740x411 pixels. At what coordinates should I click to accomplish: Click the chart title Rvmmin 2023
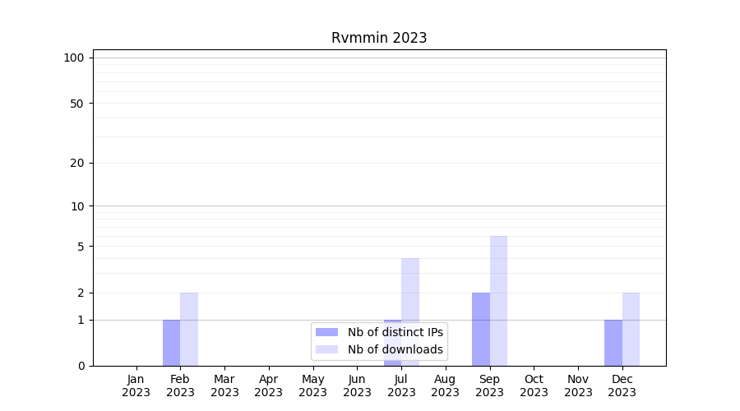tap(379, 38)
